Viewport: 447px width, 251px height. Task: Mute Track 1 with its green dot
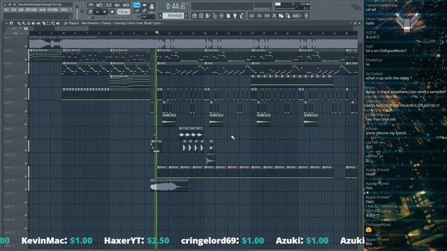click(26, 46)
